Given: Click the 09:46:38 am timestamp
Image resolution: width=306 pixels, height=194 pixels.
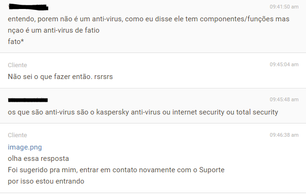Looking at the screenshot, I should point(284,135).
